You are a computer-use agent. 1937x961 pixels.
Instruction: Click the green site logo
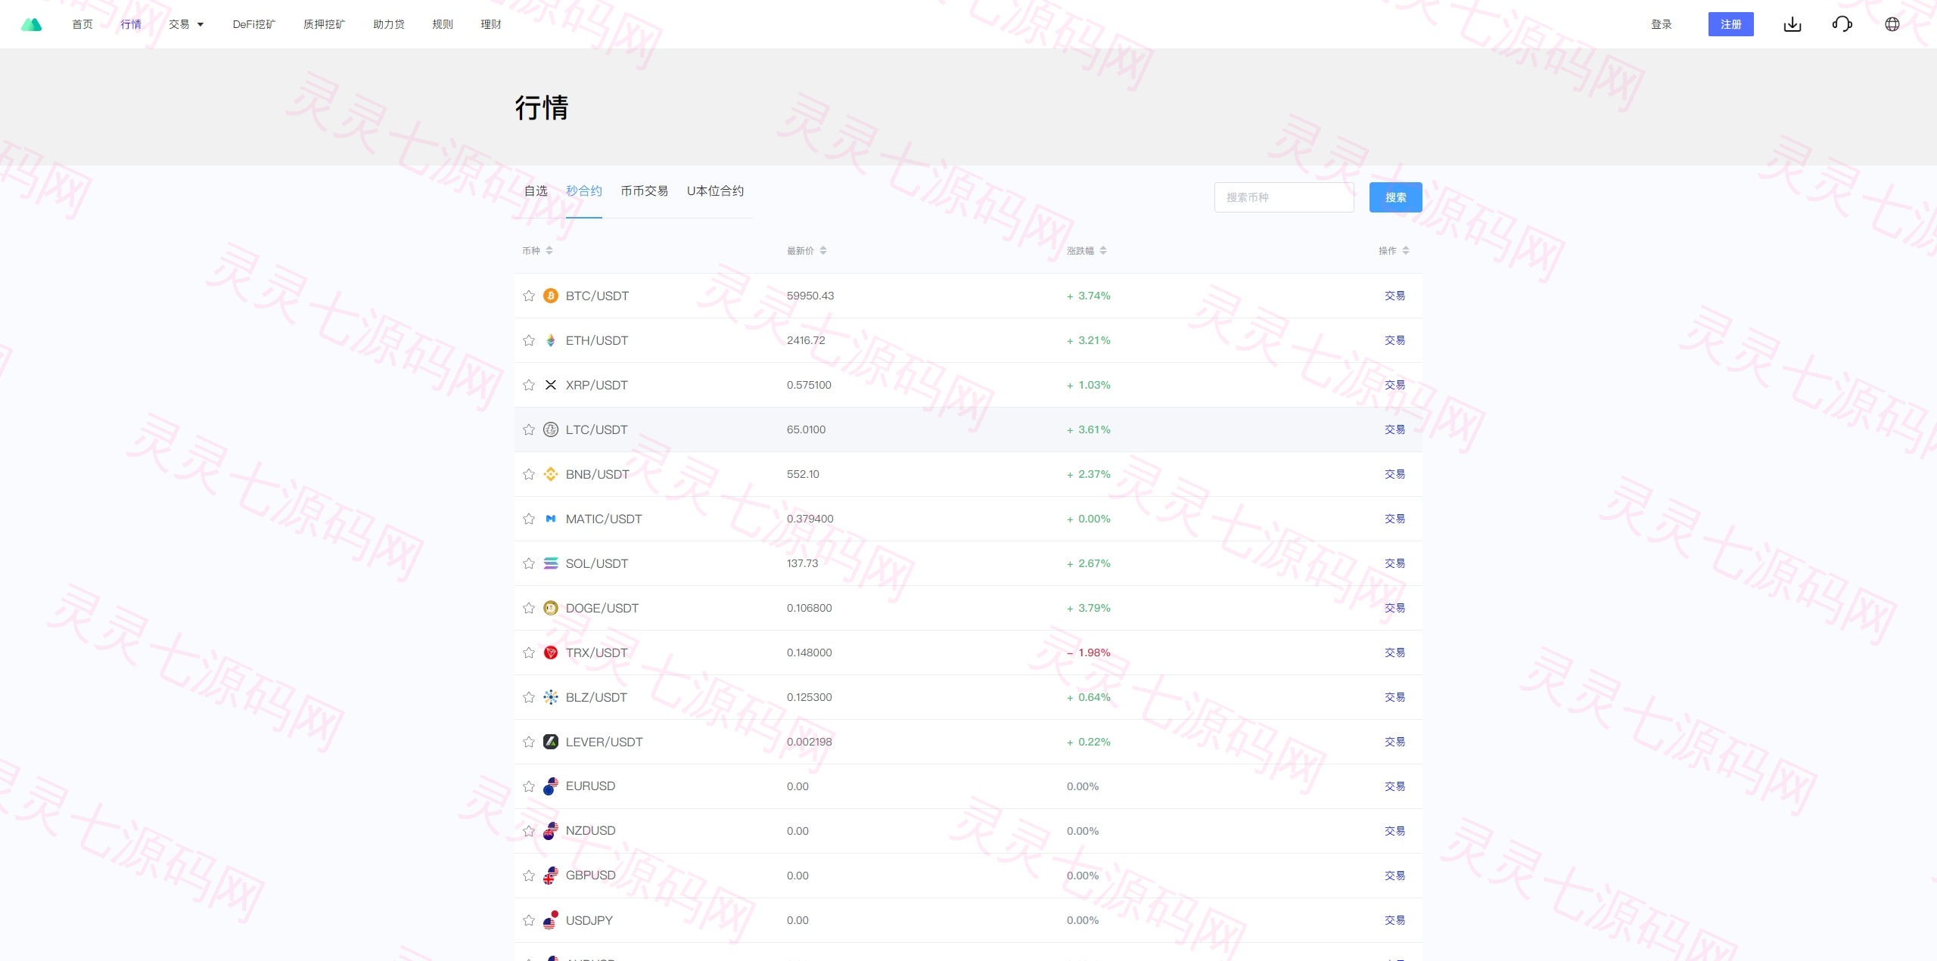click(x=31, y=24)
